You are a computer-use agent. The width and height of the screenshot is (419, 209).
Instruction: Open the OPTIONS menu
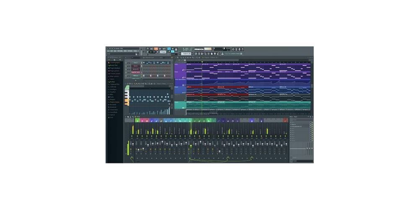[130, 51]
